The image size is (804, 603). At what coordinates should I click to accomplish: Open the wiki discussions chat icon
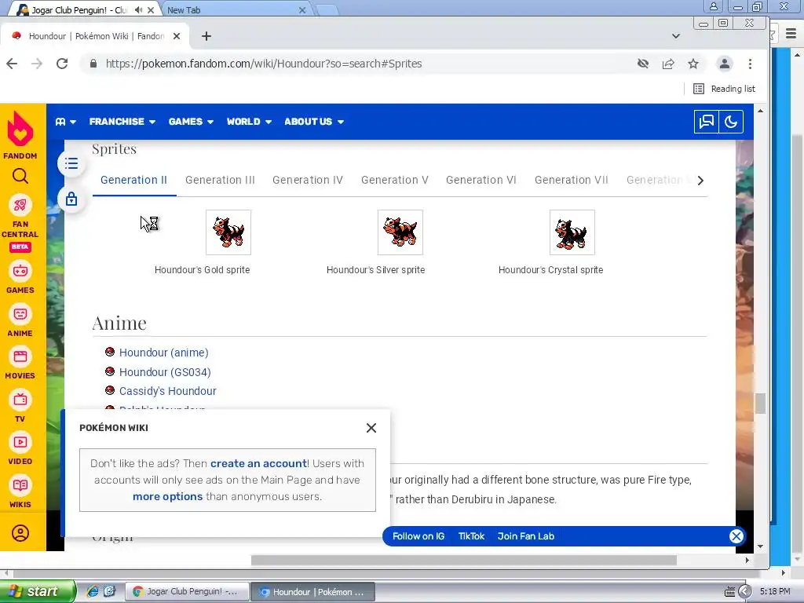coord(706,122)
